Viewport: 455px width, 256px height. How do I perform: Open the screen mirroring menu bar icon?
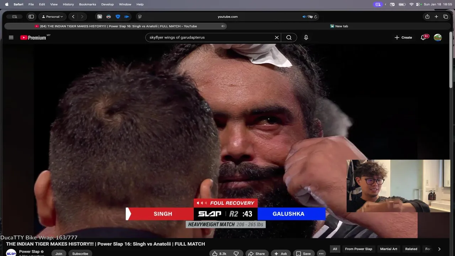(378, 4)
